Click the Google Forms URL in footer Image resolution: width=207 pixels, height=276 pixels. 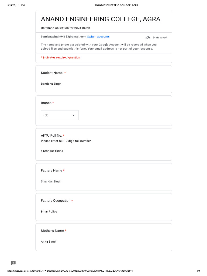pyautogui.click(x=70, y=271)
